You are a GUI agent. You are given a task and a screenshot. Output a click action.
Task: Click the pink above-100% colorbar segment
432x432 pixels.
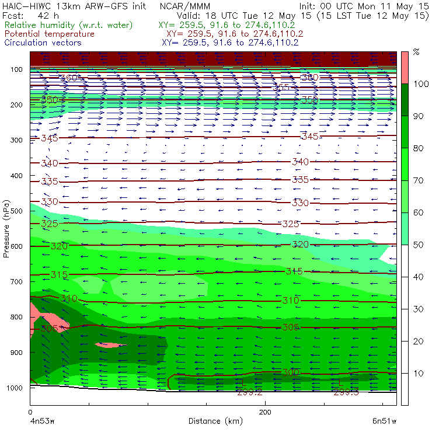coord(405,68)
